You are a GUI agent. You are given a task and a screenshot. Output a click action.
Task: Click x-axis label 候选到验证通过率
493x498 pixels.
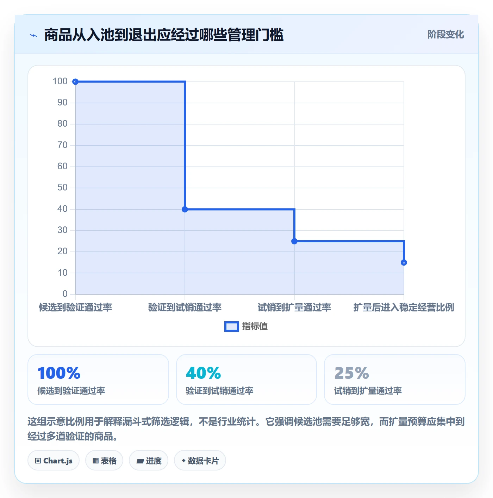75,308
